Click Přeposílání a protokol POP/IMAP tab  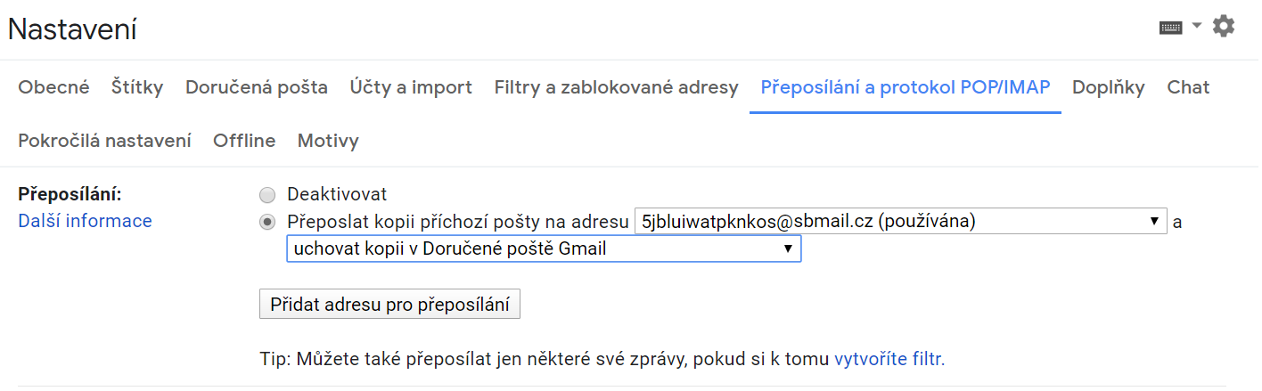906,87
